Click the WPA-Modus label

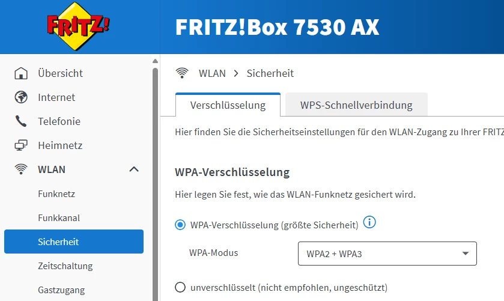click(214, 253)
